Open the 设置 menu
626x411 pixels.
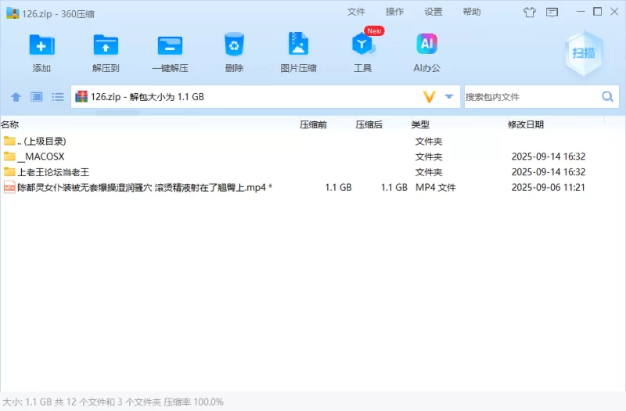point(434,12)
